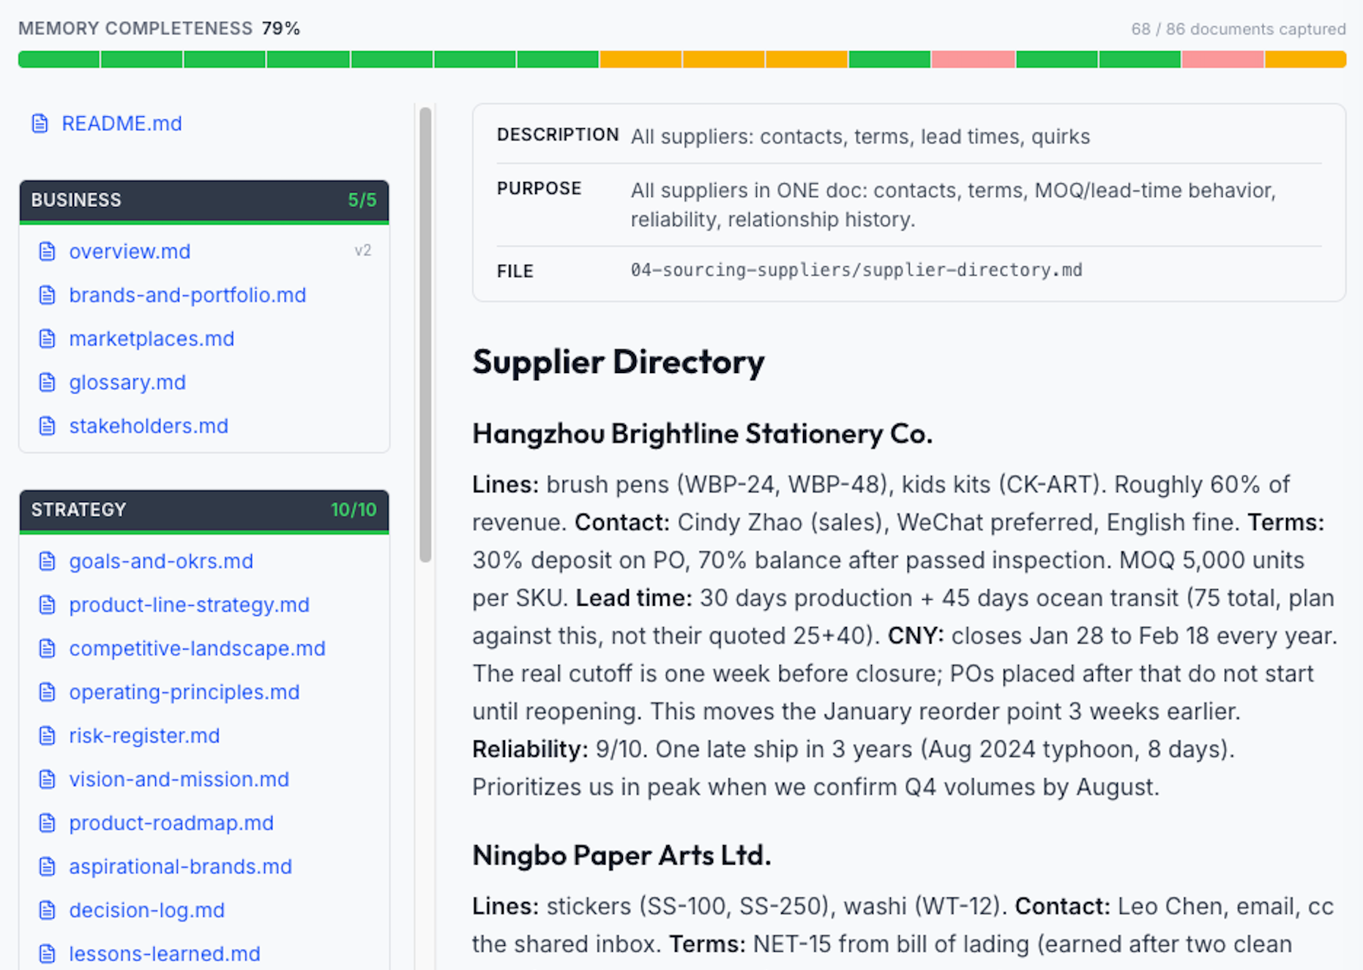Click the v2 version badge on overview.md
The height and width of the screenshot is (970, 1363).
click(x=363, y=251)
